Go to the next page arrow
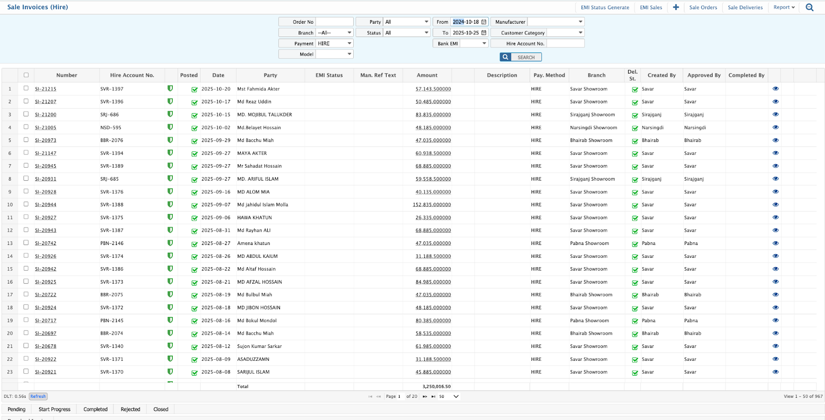Image resolution: width=825 pixels, height=420 pixels. pos(425,396)
